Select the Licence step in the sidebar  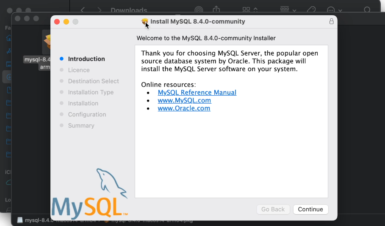point(79,70)
